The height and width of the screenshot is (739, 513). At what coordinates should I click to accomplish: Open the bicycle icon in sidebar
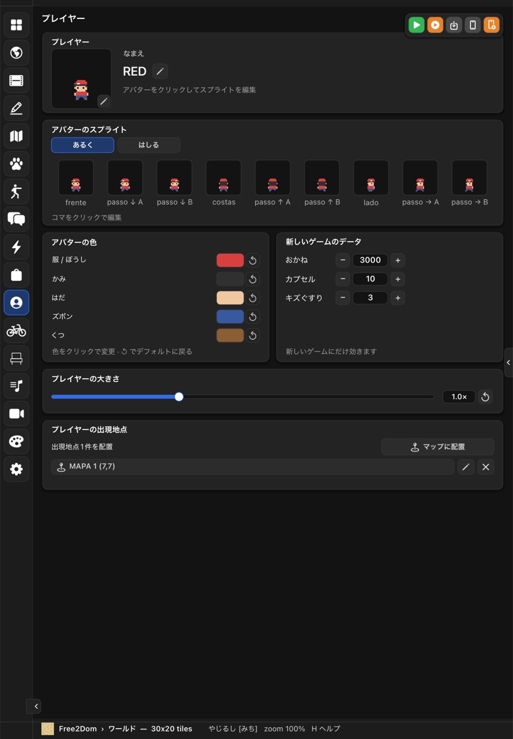tap(17, 331)
